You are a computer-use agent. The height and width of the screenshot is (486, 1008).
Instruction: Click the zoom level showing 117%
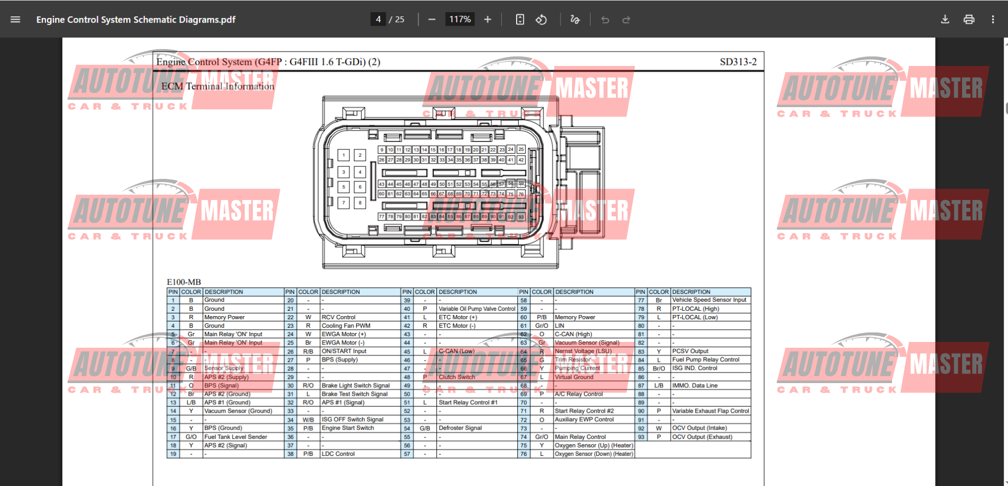460,19
